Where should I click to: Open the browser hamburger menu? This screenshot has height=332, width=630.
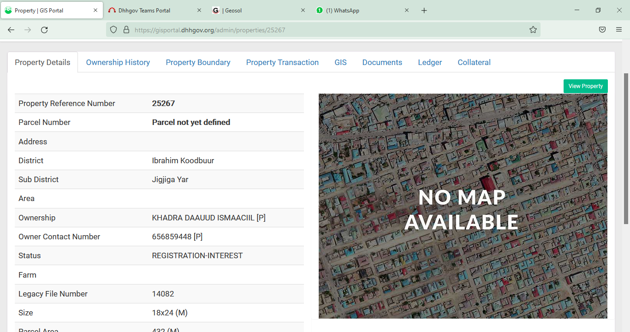pyautogui.click(x=619, y=30)
